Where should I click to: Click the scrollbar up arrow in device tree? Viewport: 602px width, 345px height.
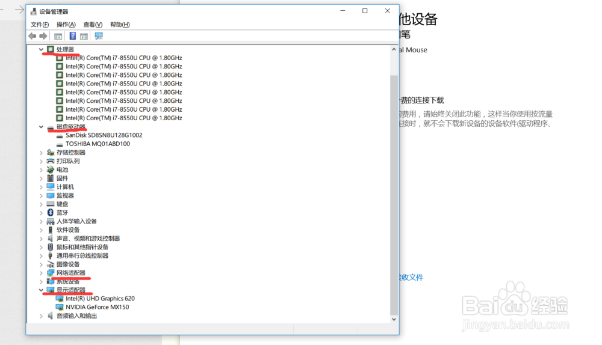click(x=394, y=49)
